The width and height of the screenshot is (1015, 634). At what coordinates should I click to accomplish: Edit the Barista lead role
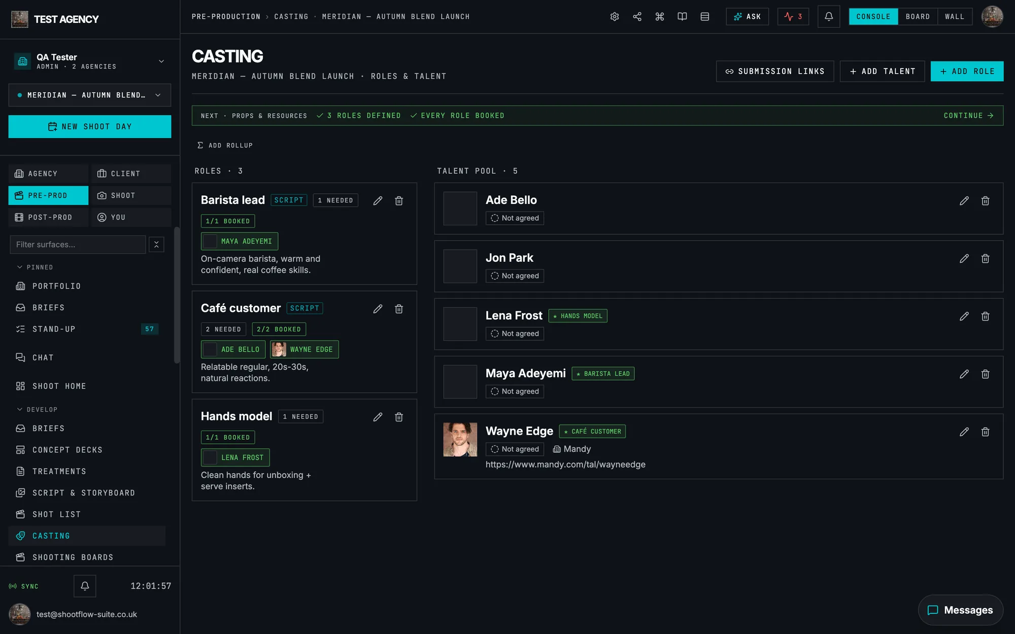(x=378, y=201)
